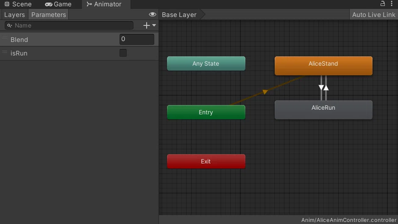
Task: Select the AliceStand state node
Action: (x=323, y=66)
